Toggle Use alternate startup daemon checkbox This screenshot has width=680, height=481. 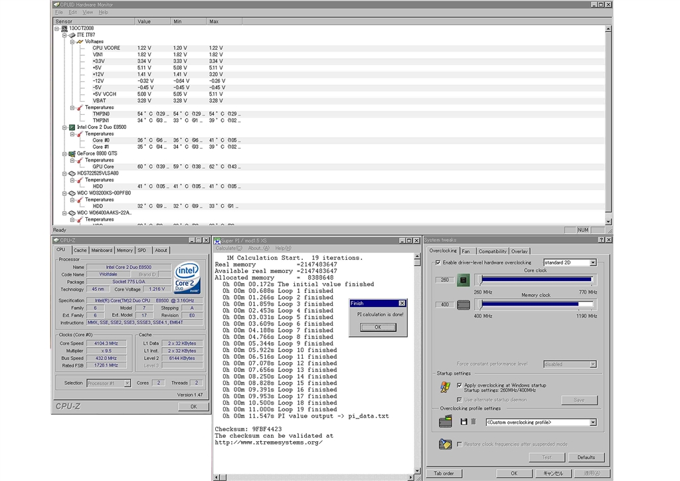460,400
